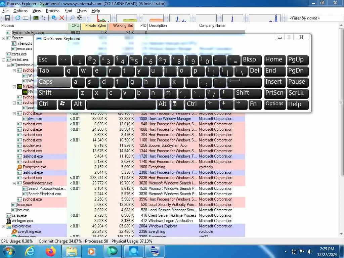344x258 pixels.
Task: Select the dwm.exe process row
Action: 123,119
